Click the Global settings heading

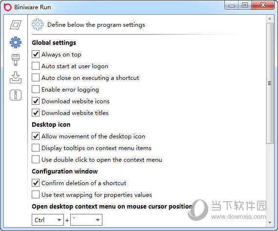tap(54, 43)
